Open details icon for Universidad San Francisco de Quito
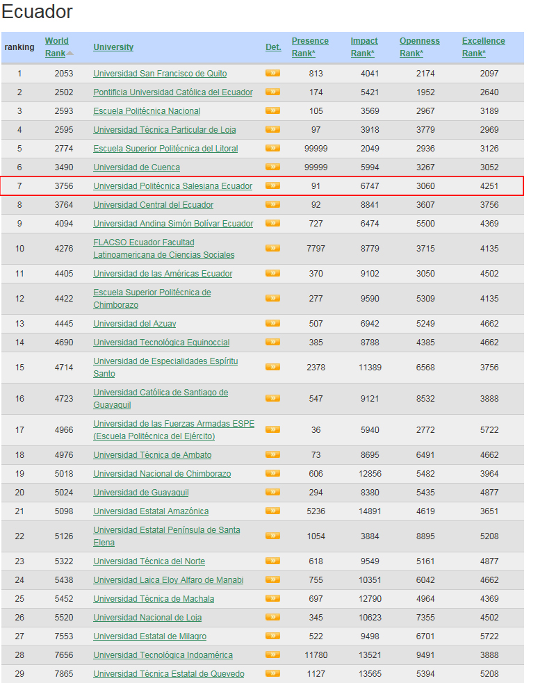The height and width of the screenshot is (683, 547). click(x=273, y=73)
